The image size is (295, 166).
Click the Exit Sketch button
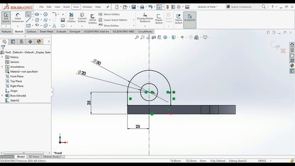(6, 18)
